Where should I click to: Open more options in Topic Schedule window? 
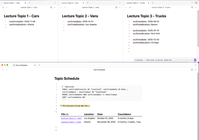coord(196,70)
